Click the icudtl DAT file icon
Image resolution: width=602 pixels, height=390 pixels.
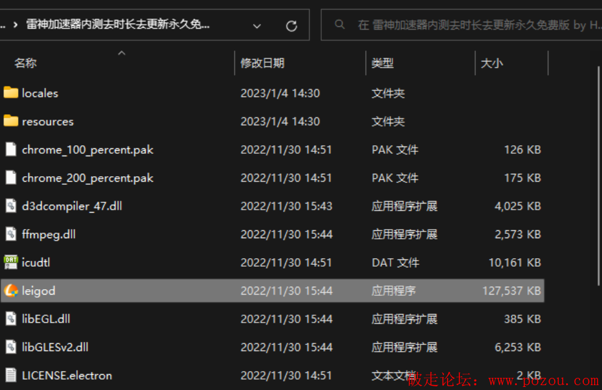(11, 262)
